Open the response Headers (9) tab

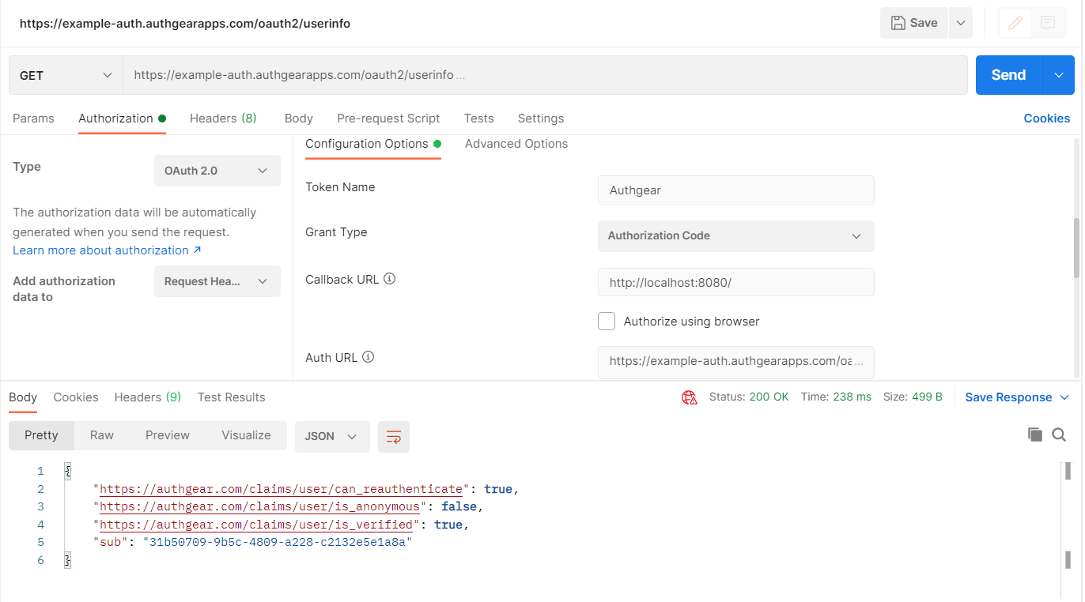tap(148, 397)
